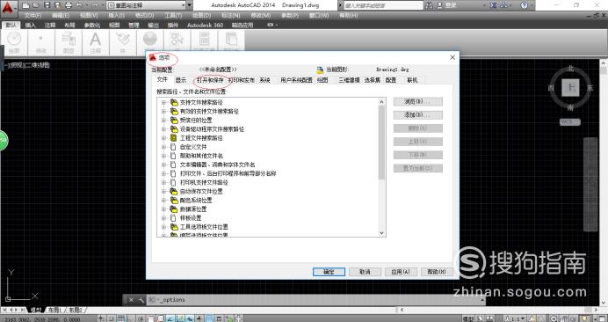Open the AutoCAD application menu button
Image resolution: width=608 pixels, height=322 pixels.
(9, 8)
